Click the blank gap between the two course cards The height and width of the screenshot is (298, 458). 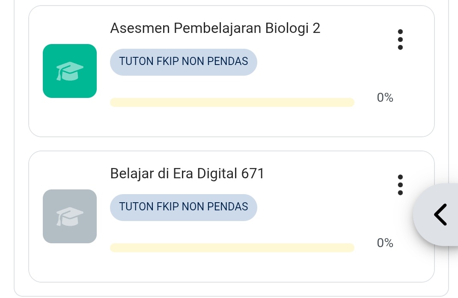[x=231, y=144]
